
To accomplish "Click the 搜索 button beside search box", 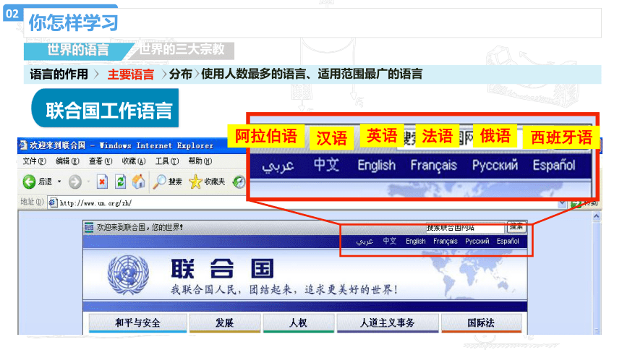I will (x=516, y=227).
